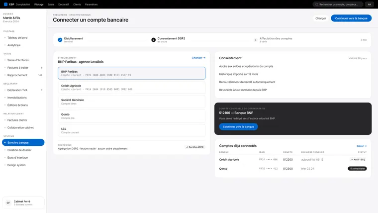Click 'Accès aux soldes et opérations du compte'

[246, 66]
